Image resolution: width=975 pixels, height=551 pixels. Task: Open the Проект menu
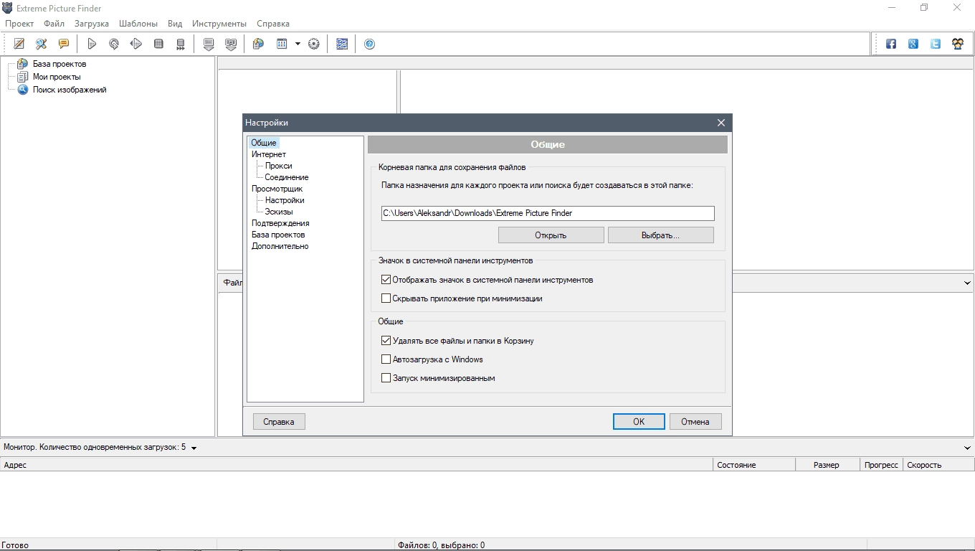[x=19, y=24]
